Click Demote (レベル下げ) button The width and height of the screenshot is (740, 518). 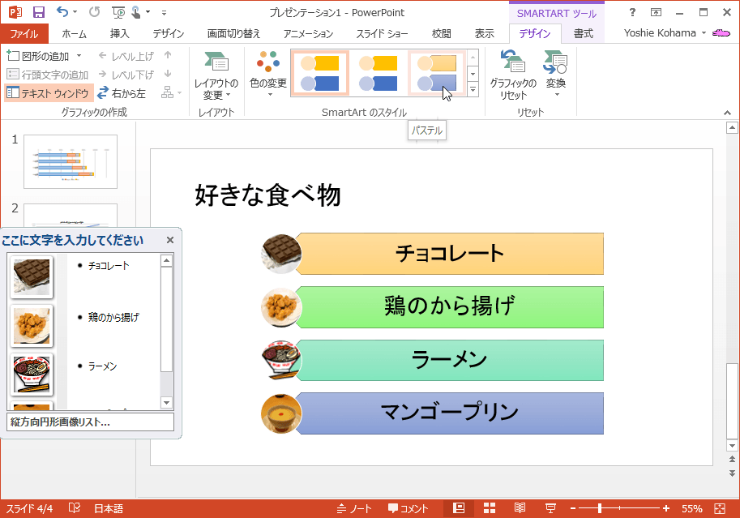[126, 74]
